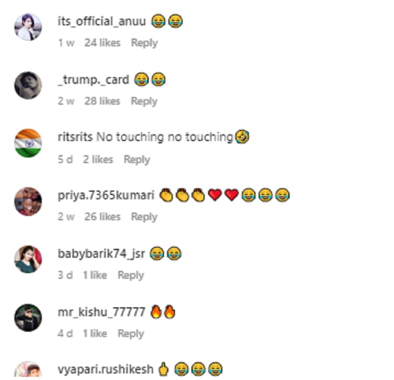Screen dimensions: 394x380
Task: Open vyapari.rushikesh profile picture
Action: (28, 371)
